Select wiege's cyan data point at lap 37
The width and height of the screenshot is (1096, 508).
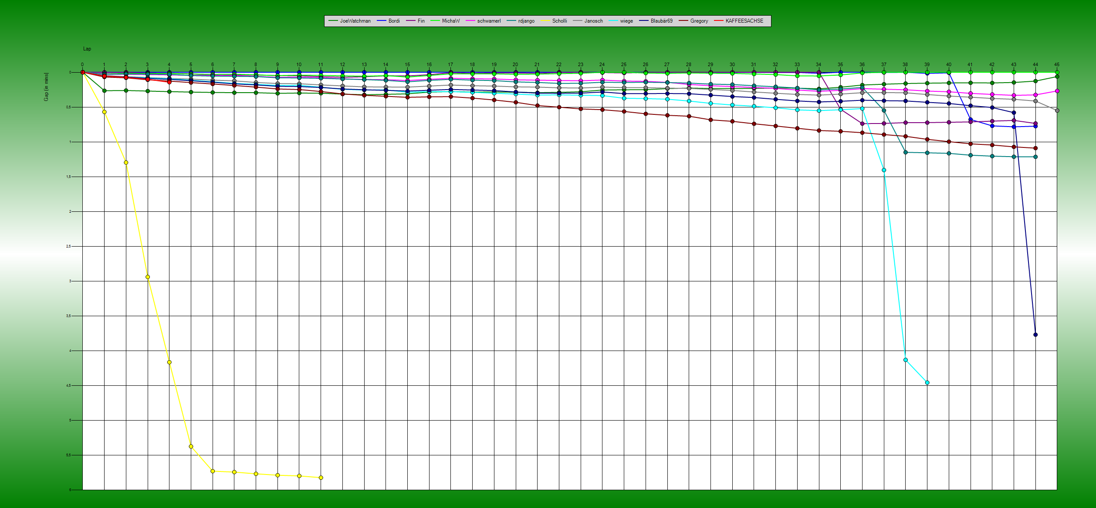[884, 170]
